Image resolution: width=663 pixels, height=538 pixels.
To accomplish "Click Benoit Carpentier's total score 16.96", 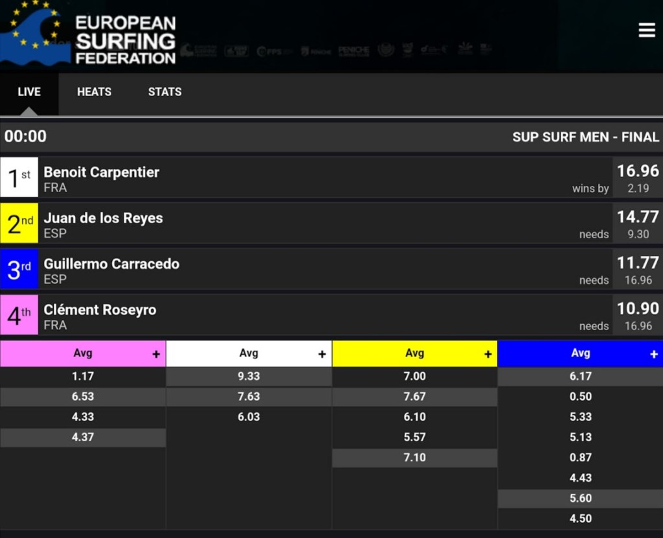I will tap(638, 171).
